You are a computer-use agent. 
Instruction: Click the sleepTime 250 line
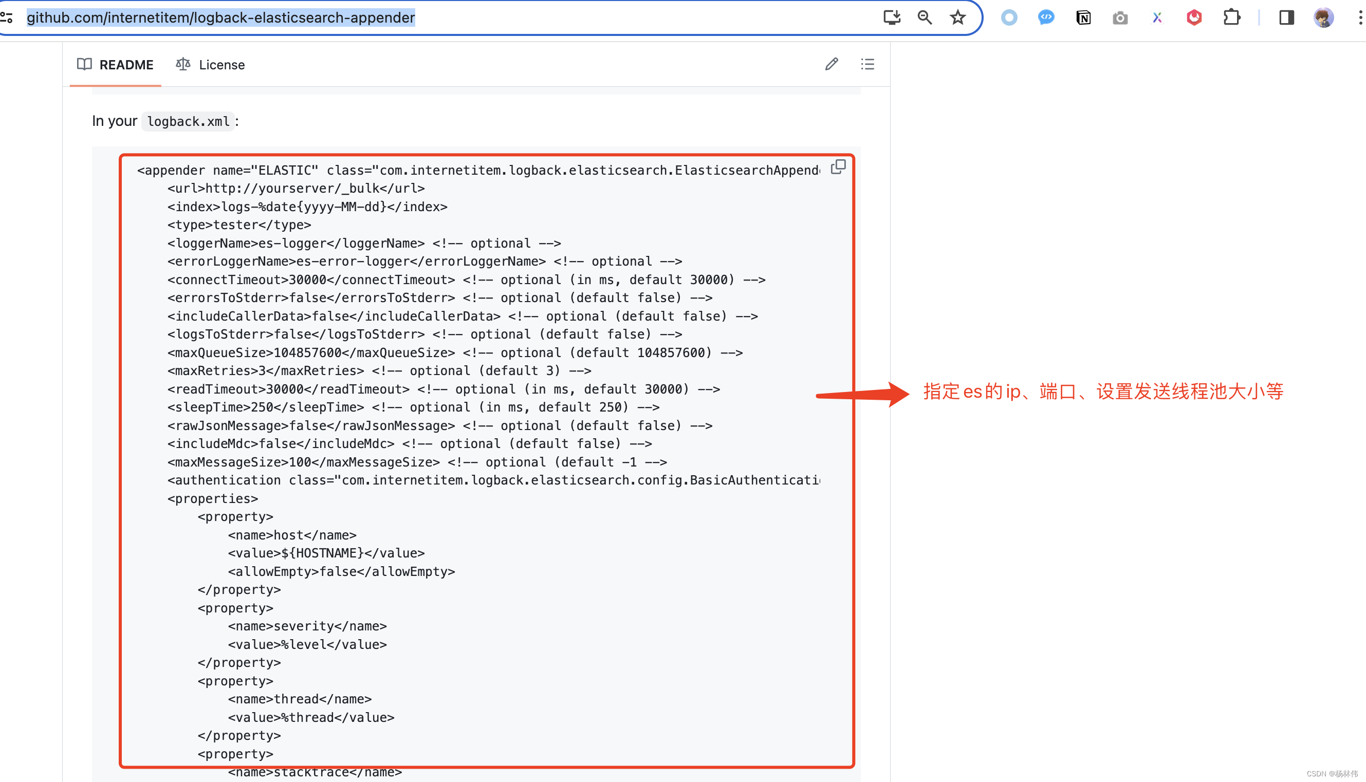(414, 407)
